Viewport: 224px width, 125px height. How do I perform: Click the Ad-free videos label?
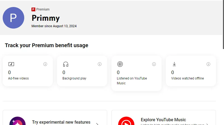pos(18,78)
